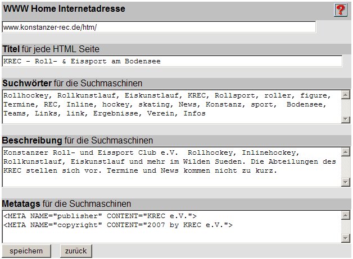Click the WWW Home Internetadresse URL field
The image size is (353, 259).
[159, 27]
